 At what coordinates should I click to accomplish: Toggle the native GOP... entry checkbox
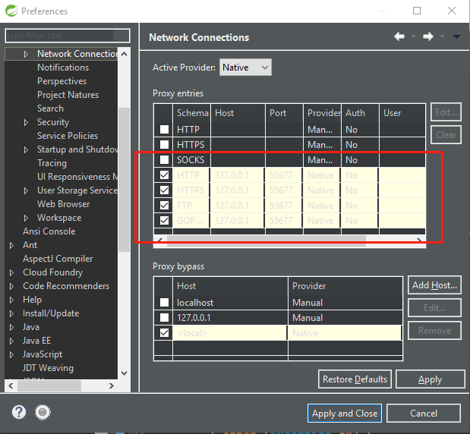tap(164, 221)
